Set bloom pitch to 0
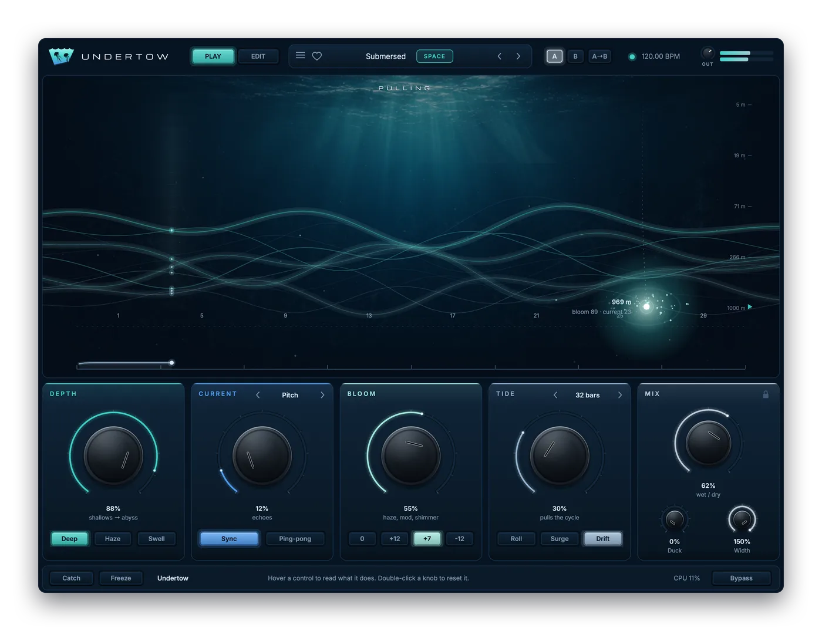The image size is (822, 631). [x=362, y=539]
